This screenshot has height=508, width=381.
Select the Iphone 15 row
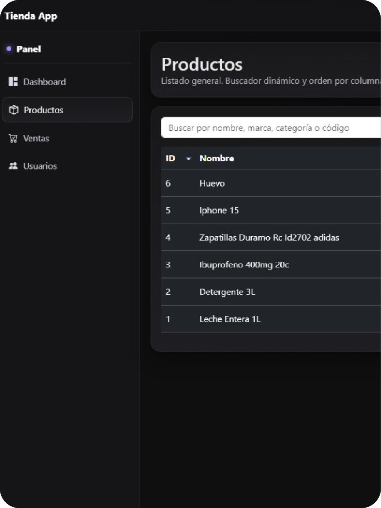(x=244, y=211)
